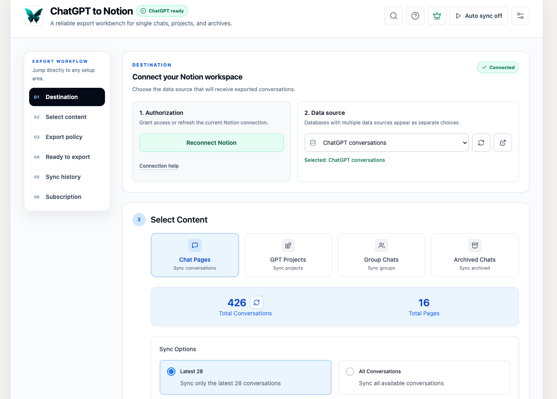Click 'Total Pages' label

coord(424,313)
